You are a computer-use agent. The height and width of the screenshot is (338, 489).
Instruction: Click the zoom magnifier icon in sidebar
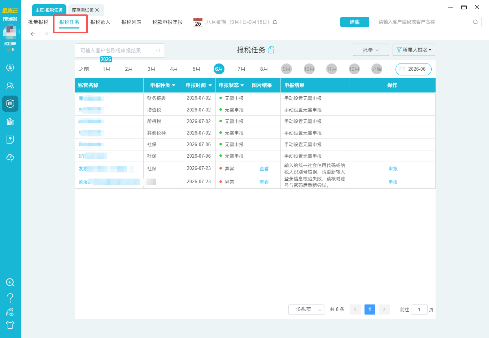click(x=10, y=282)
